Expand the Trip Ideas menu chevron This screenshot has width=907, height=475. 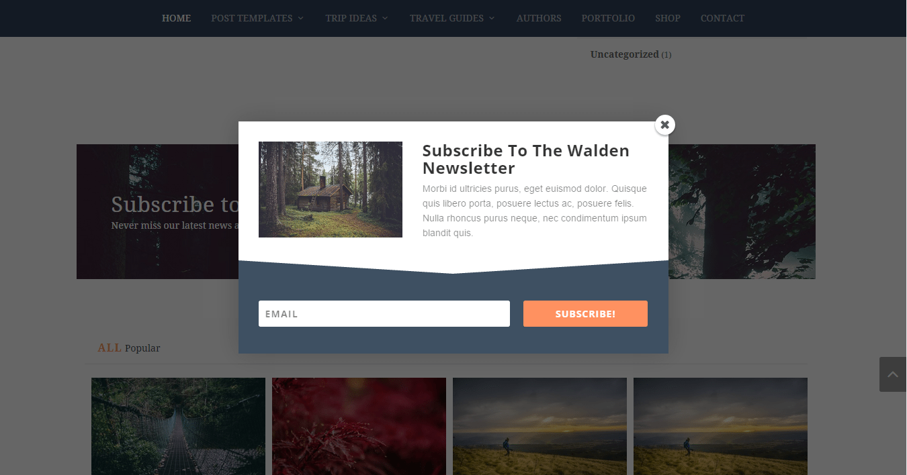point(385,18)
